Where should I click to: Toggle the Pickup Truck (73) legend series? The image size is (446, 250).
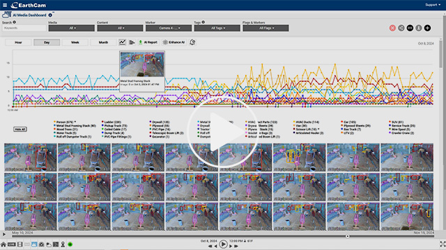tap(114, 126)
